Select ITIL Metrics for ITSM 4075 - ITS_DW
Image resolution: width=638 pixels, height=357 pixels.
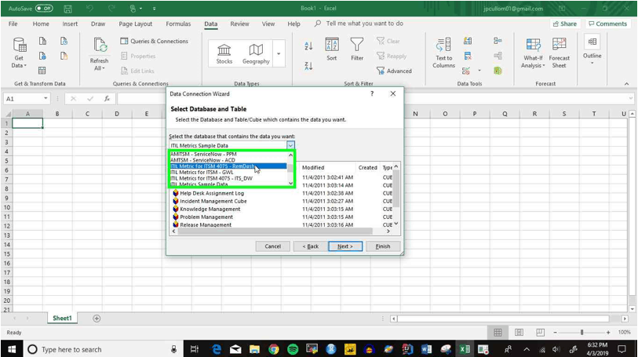(228, 178)
